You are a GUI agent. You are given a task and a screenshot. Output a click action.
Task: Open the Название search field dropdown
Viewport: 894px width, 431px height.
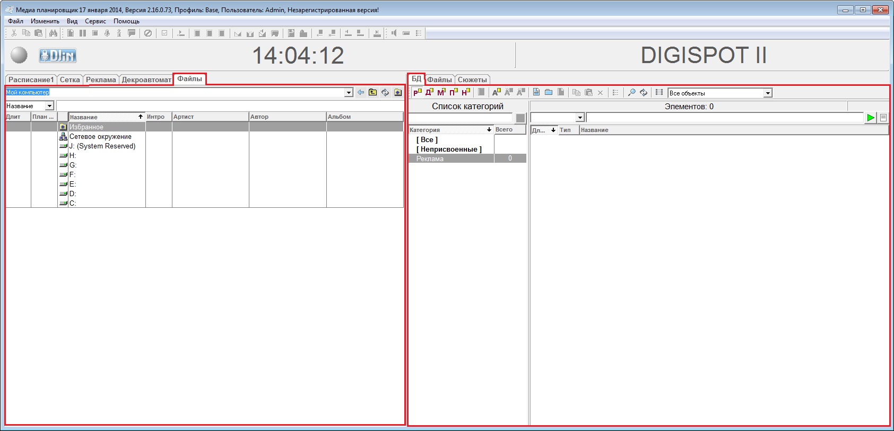49,106
